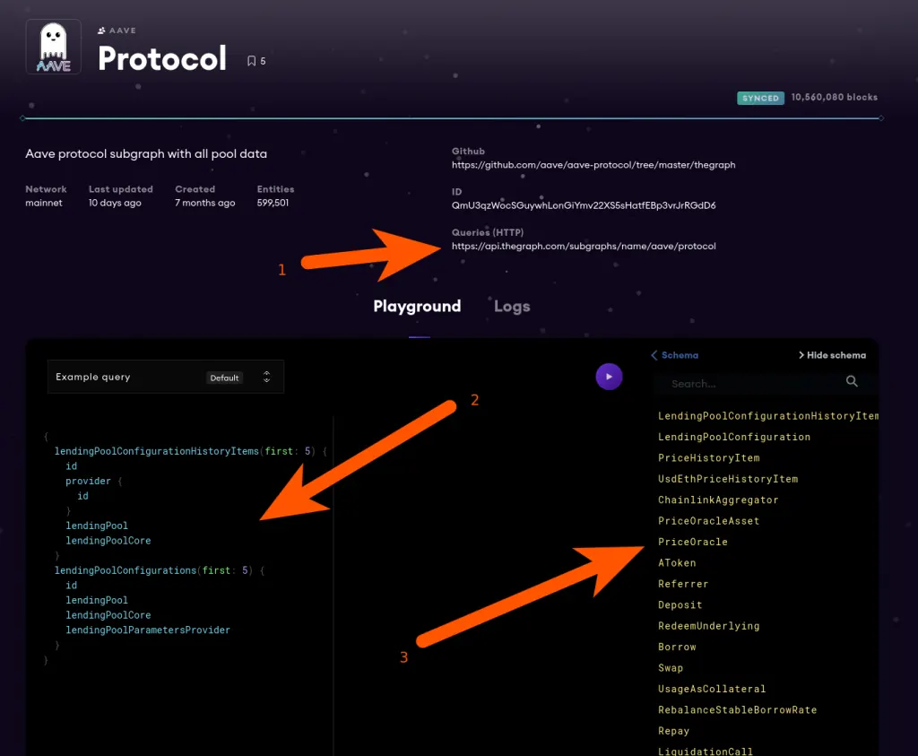The image size is (918, 756).
Task: Click the Created value 7 months ago
Action: coord(205,203)
